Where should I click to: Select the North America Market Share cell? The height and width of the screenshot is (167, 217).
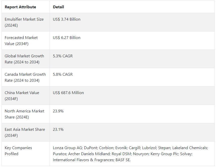pyautogui.click(x=26, y=114)
